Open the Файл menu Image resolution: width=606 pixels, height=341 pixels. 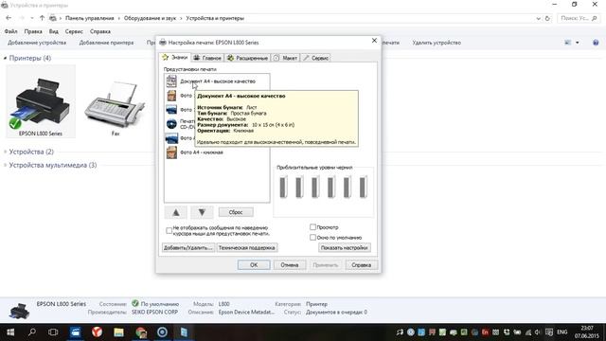click(10, 31)
